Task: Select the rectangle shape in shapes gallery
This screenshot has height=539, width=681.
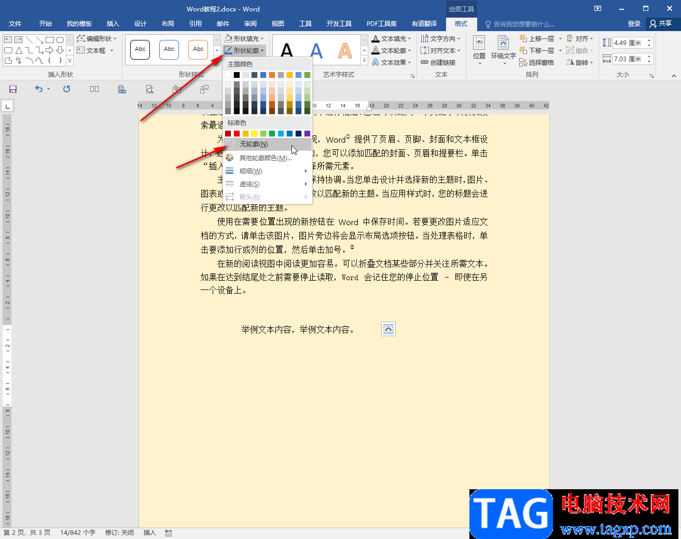Action: pyautogui.click(x=50, y=39)
